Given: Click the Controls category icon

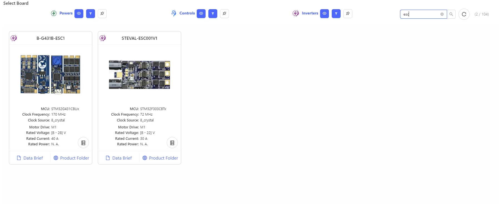Looking at the screenshot, I should pos(174,13).
